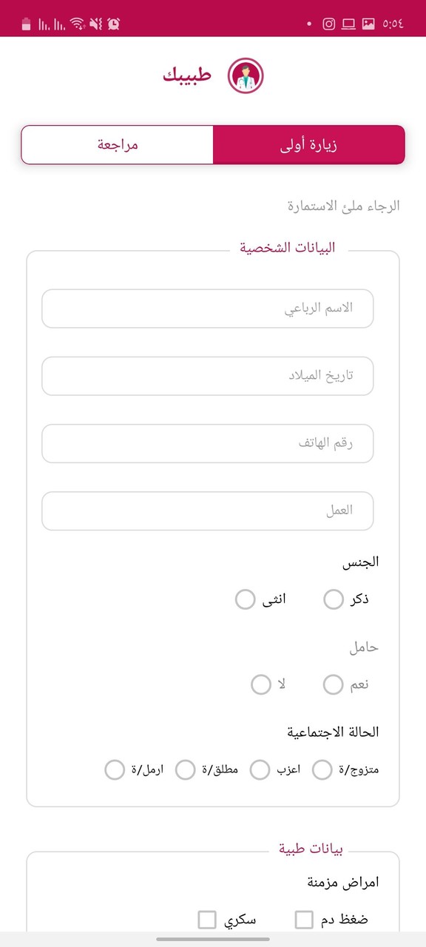Check the سكري checkbox
Screen dimensions: 426x947
click(x=206, y=919)
